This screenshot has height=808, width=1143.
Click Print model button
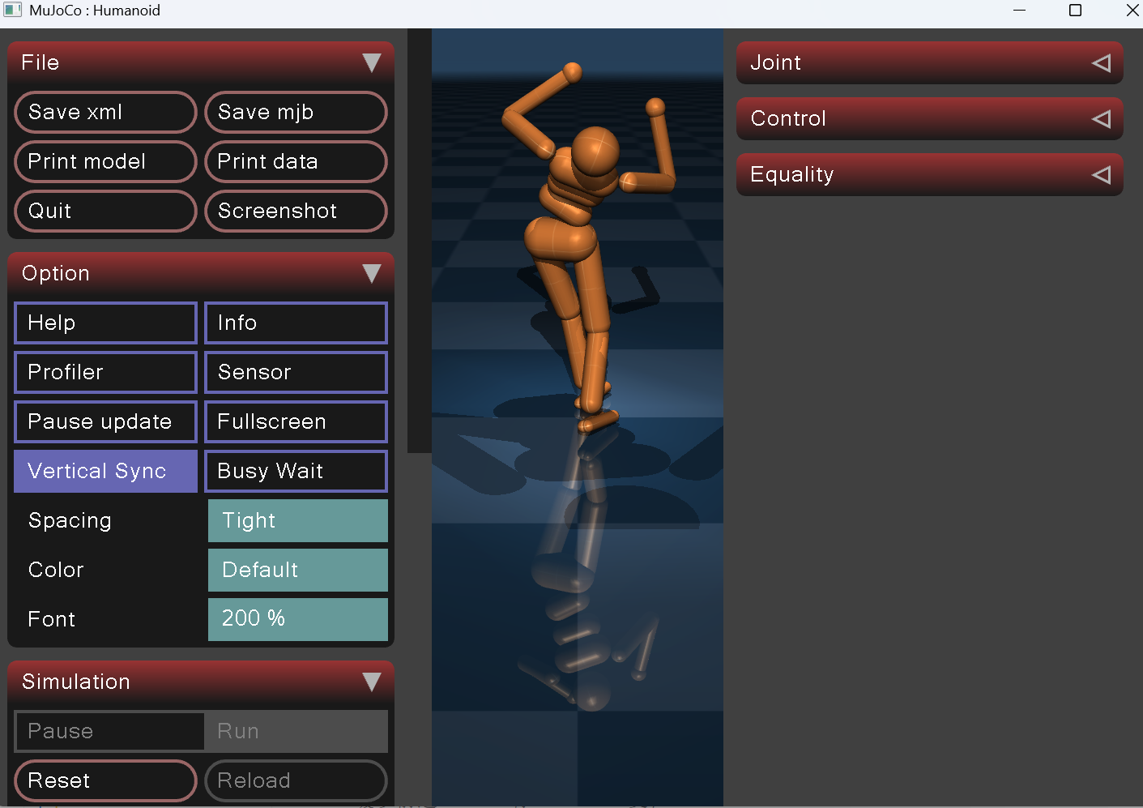coord(105,161)
